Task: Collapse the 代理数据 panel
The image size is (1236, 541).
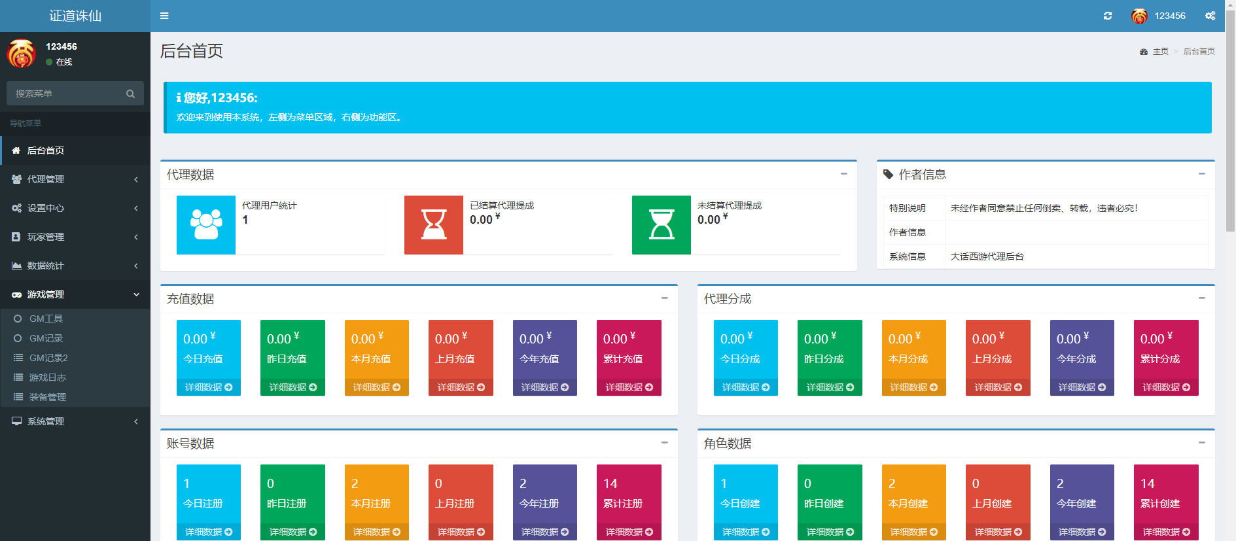Action: click(x=843, y=174)
